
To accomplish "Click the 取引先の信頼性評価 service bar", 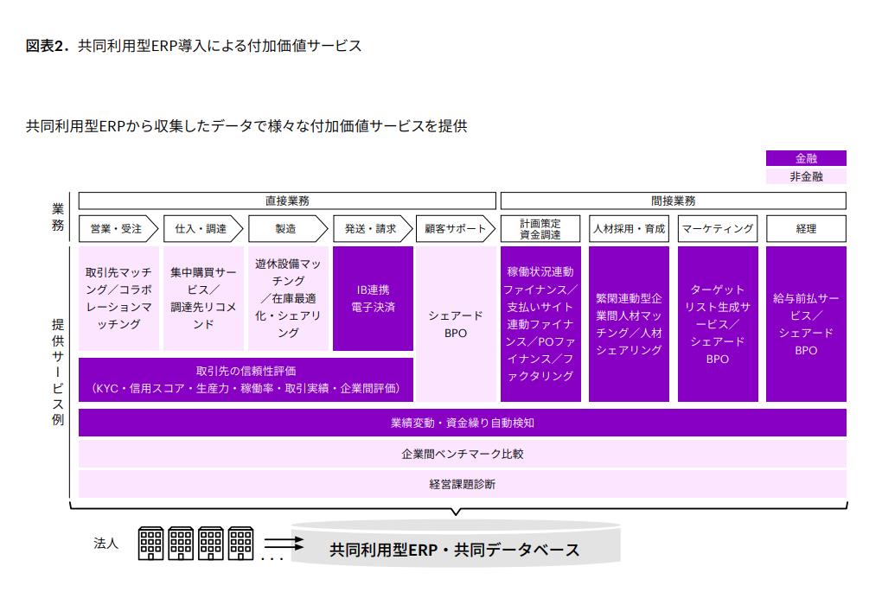I will 246,379.
